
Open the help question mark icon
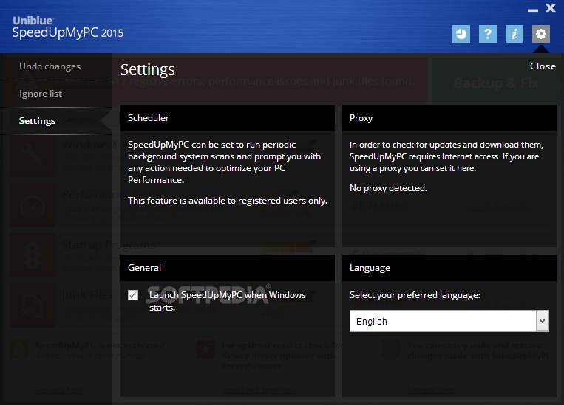(488, 34)
